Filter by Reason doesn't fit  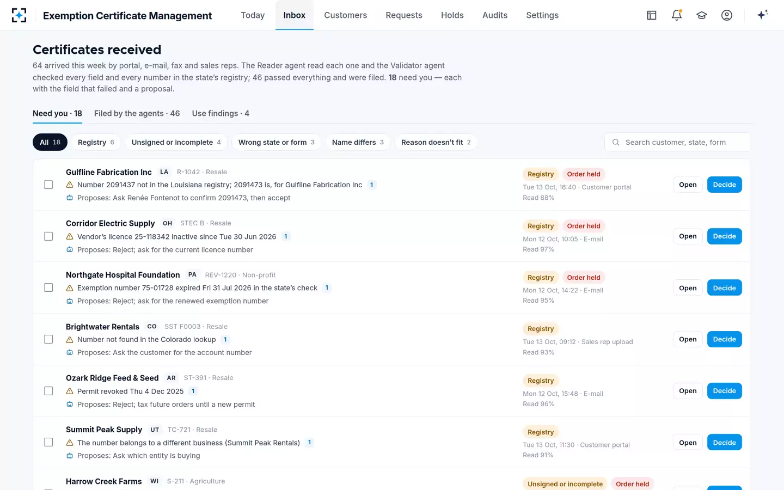[x=436, y=142]
